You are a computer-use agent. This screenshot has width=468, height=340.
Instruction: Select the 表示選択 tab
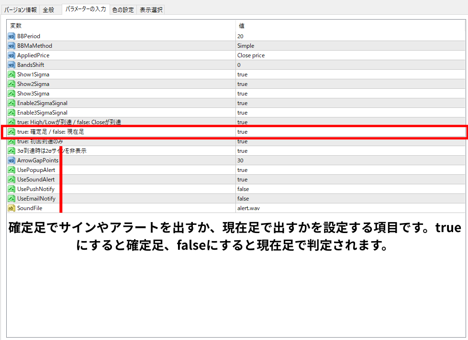coord(151,10)
